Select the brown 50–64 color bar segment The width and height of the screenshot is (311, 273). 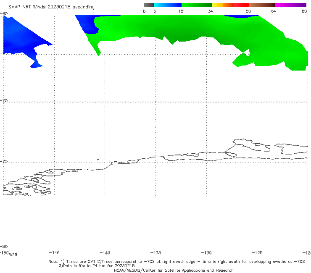click(262, 5)
